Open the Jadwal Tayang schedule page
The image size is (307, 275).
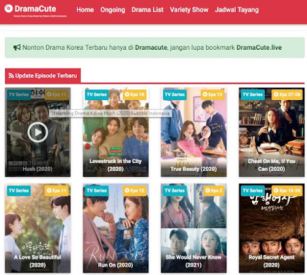coord(237,10)
